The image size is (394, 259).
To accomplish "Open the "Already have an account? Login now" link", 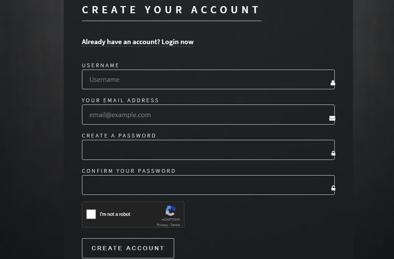I will [138, 42].
